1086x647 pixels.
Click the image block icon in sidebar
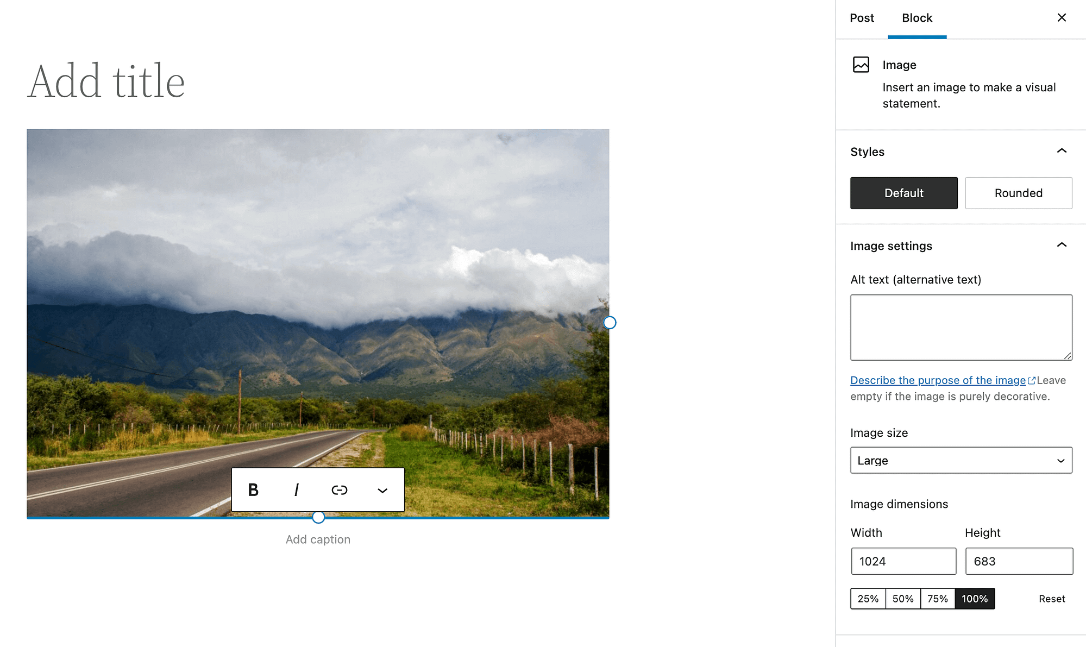861,65
